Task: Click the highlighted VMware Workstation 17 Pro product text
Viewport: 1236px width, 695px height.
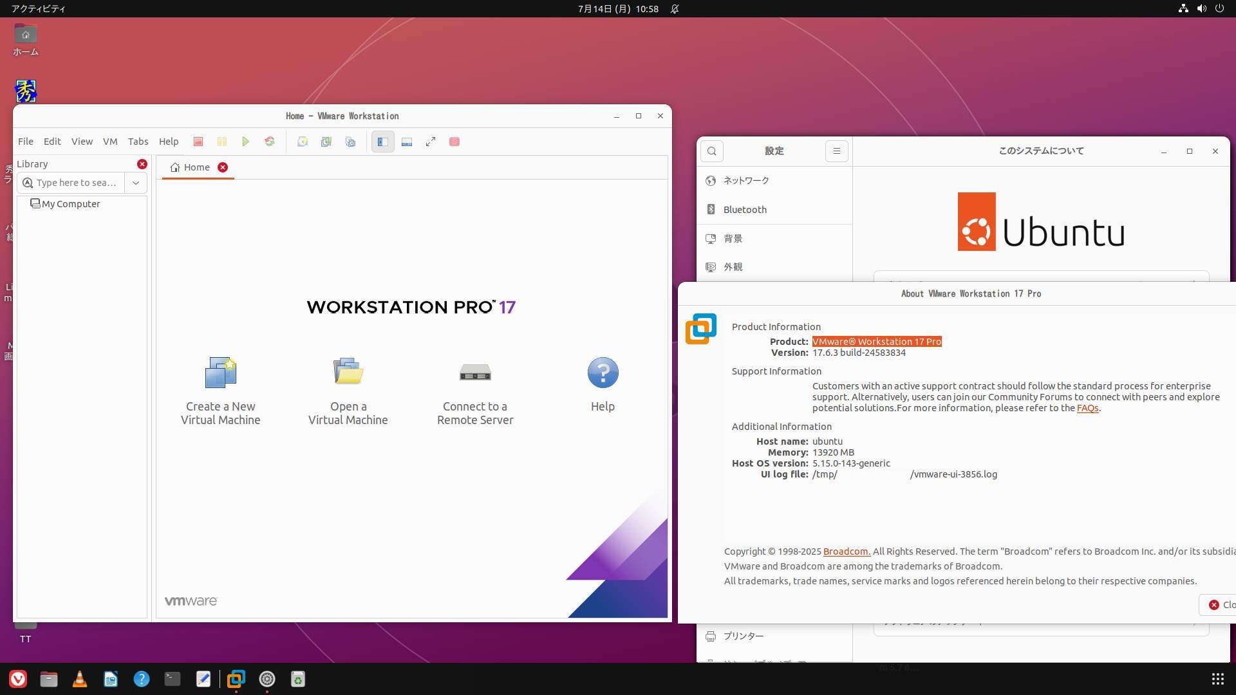Action: point(877,342)
